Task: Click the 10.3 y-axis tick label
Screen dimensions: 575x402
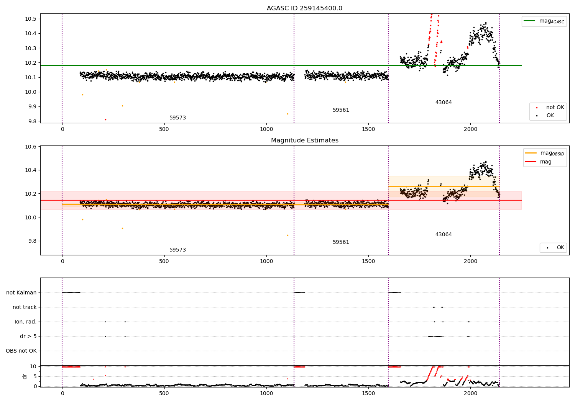Action: 31,49
